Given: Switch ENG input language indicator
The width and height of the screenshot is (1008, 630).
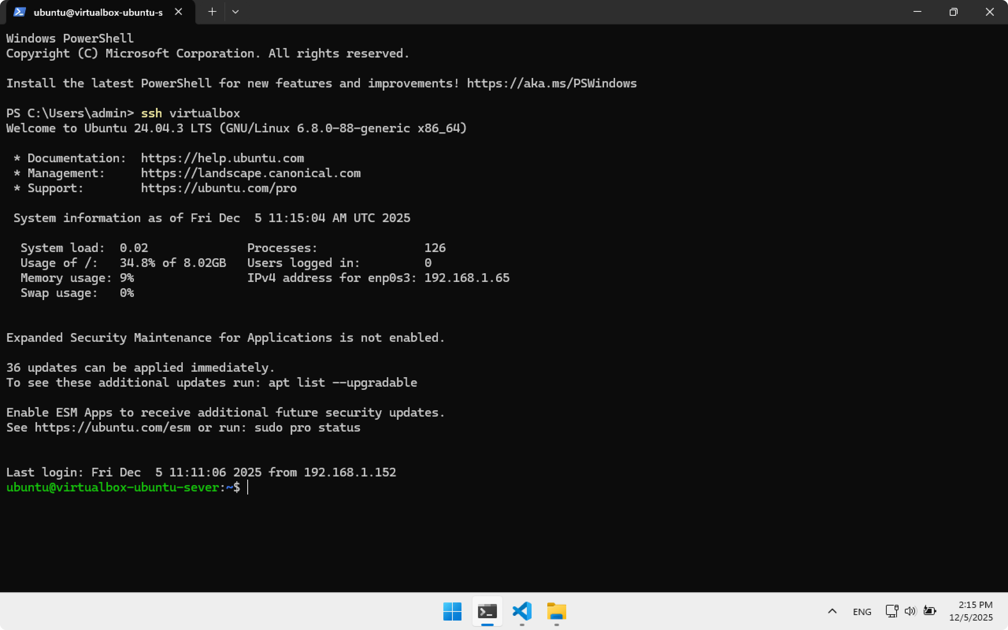Looking at the screenshot, I should point(862,611).
